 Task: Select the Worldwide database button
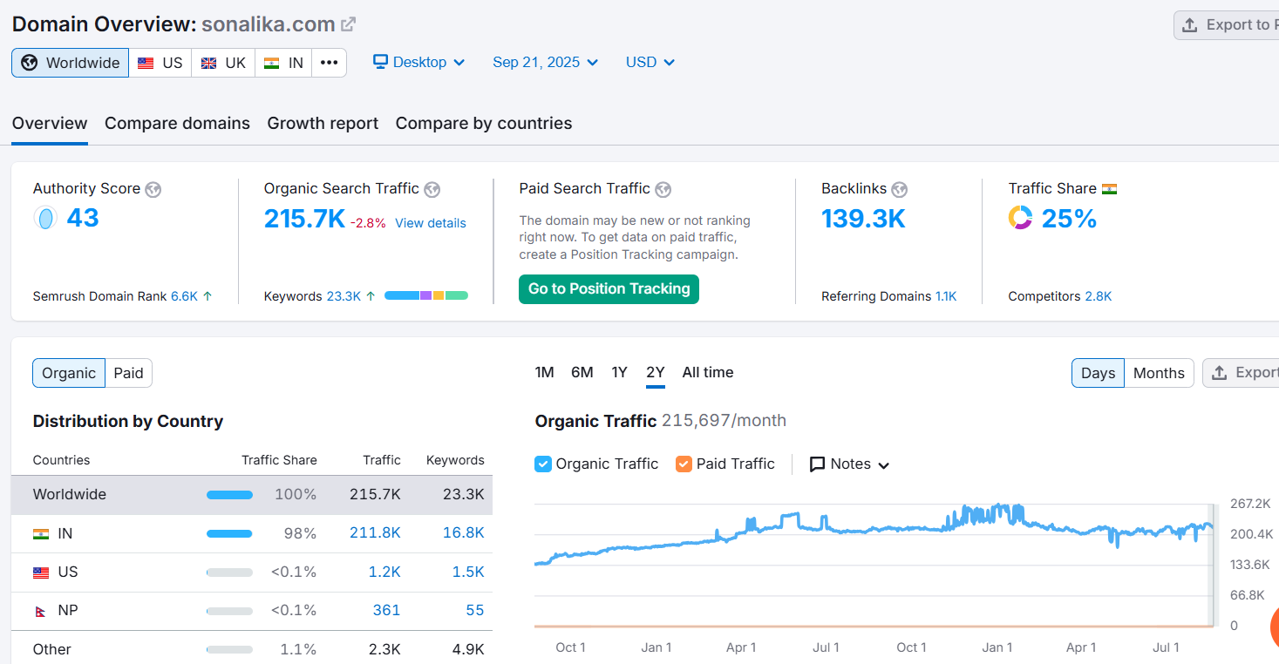(71, 63)
